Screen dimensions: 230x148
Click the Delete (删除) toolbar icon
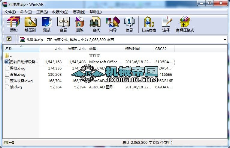coord(80,24)
